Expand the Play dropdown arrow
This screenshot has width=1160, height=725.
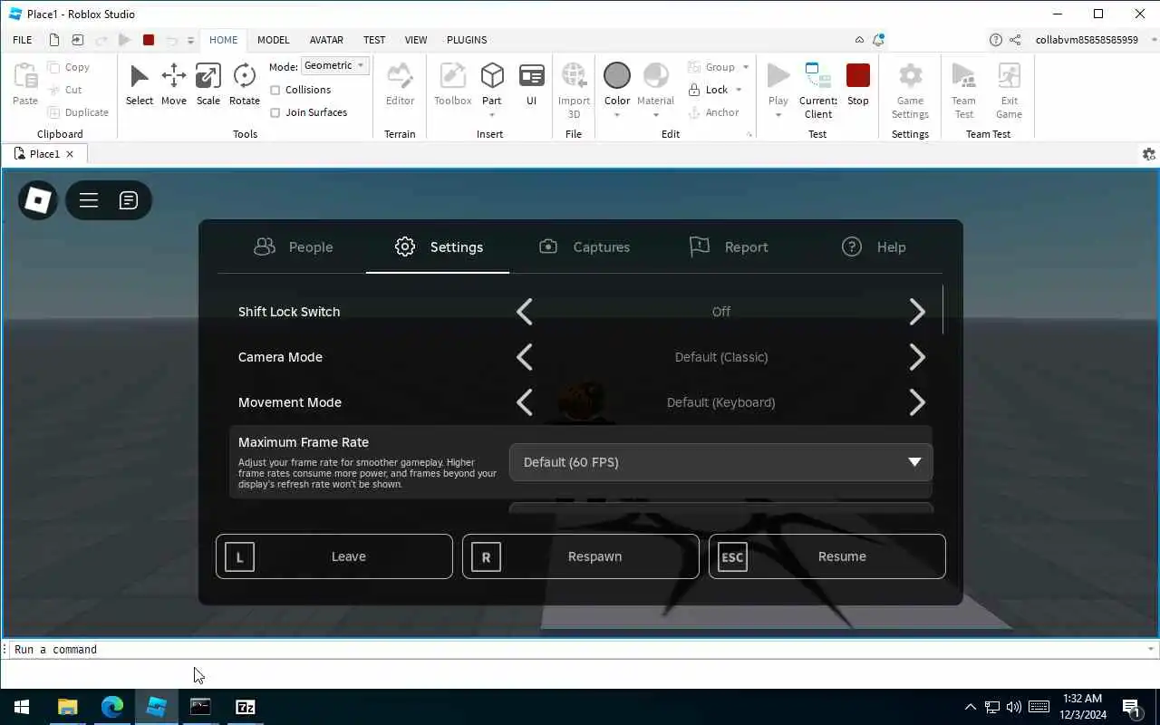click(x=778, y=115)
